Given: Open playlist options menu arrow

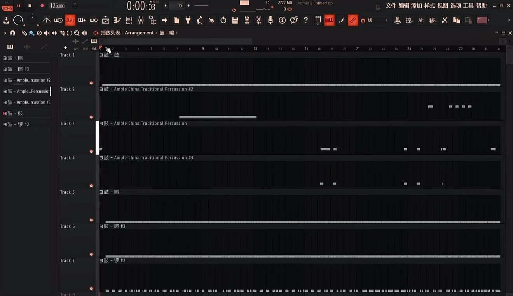Looking at the screenshot, I should pos(5,33).
